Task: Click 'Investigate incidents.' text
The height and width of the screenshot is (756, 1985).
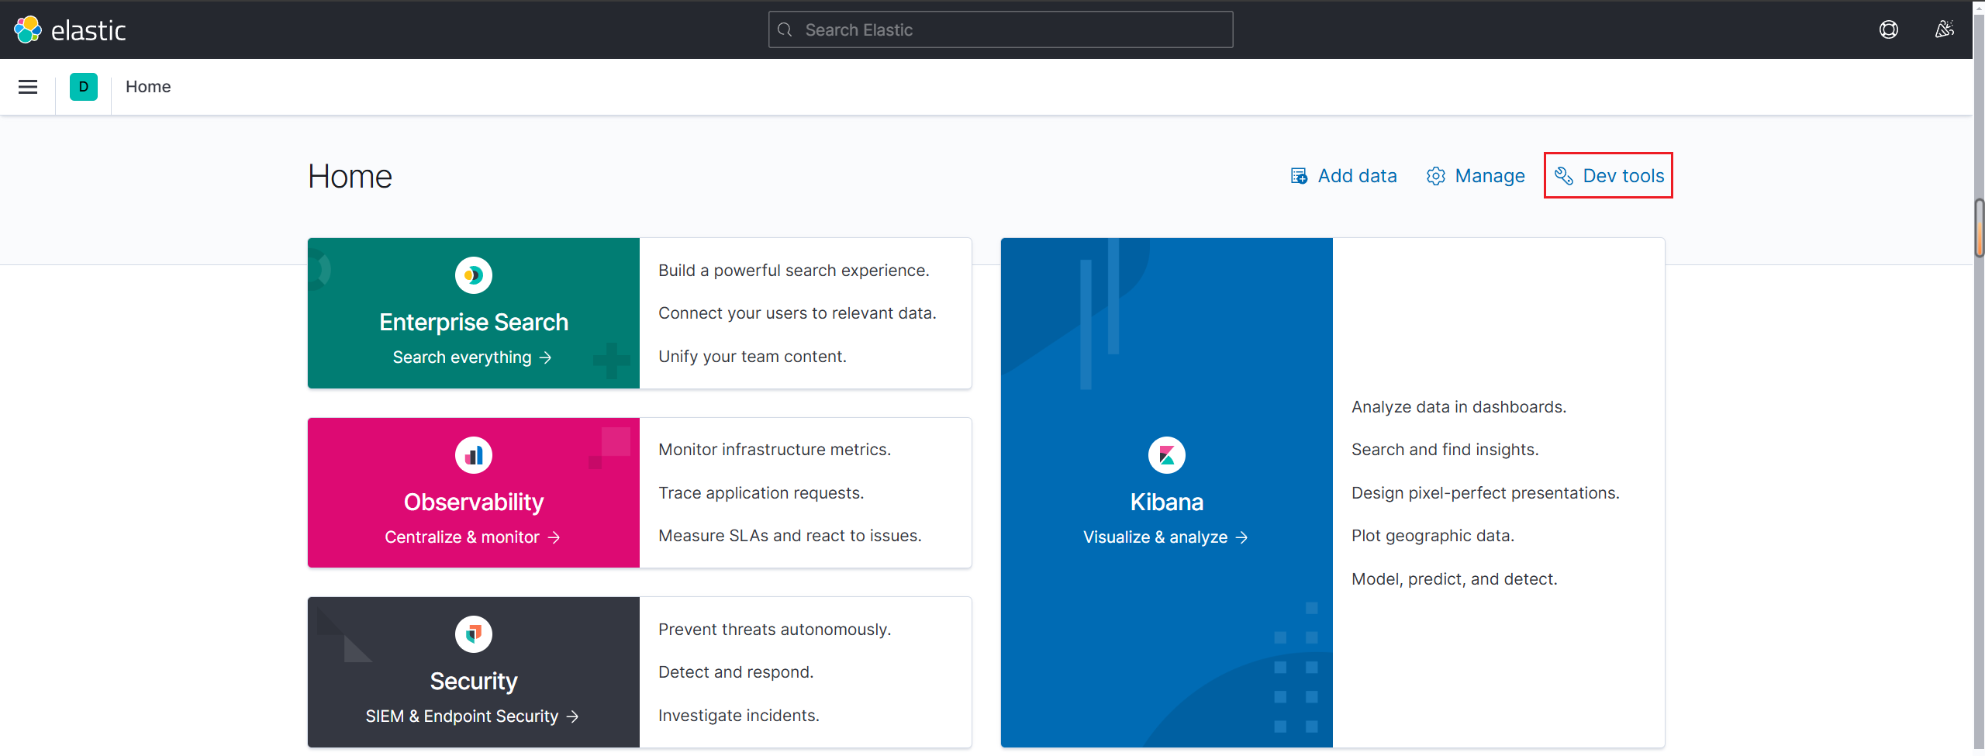Action: coord(739,716)
